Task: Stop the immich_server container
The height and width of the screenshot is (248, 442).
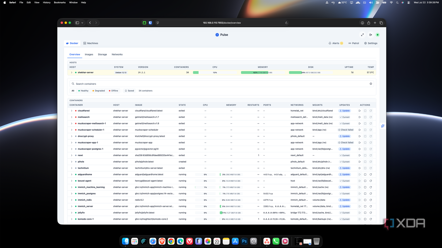Action: coord(365,206)
